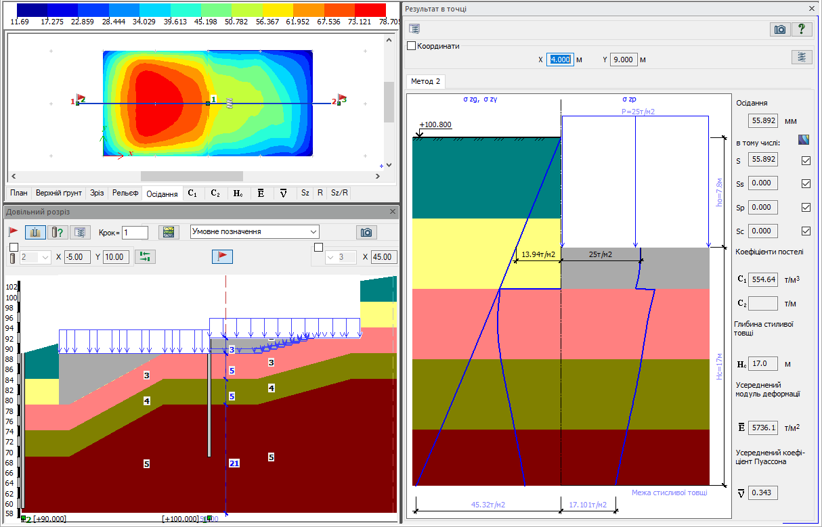Enable the Координати checkbox
822x527 pixels.
coord(411,46)
